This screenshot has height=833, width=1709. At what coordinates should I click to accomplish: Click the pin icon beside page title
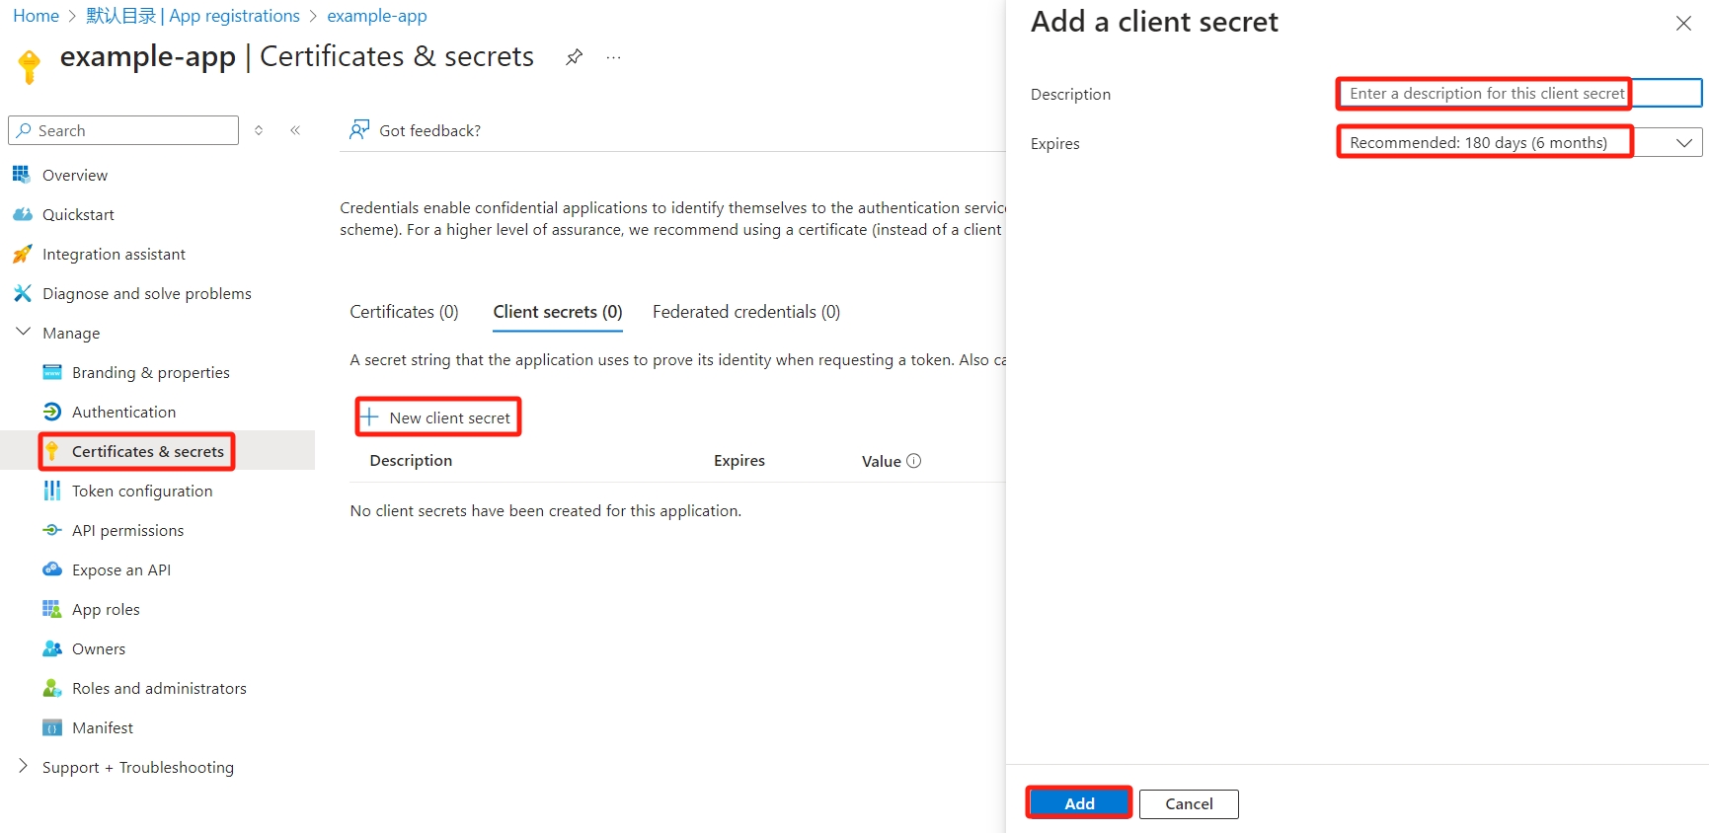pyautogui.click(x=574, y=57)
